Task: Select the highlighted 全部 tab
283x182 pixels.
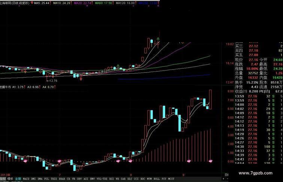Action: [x=18, y=179]
